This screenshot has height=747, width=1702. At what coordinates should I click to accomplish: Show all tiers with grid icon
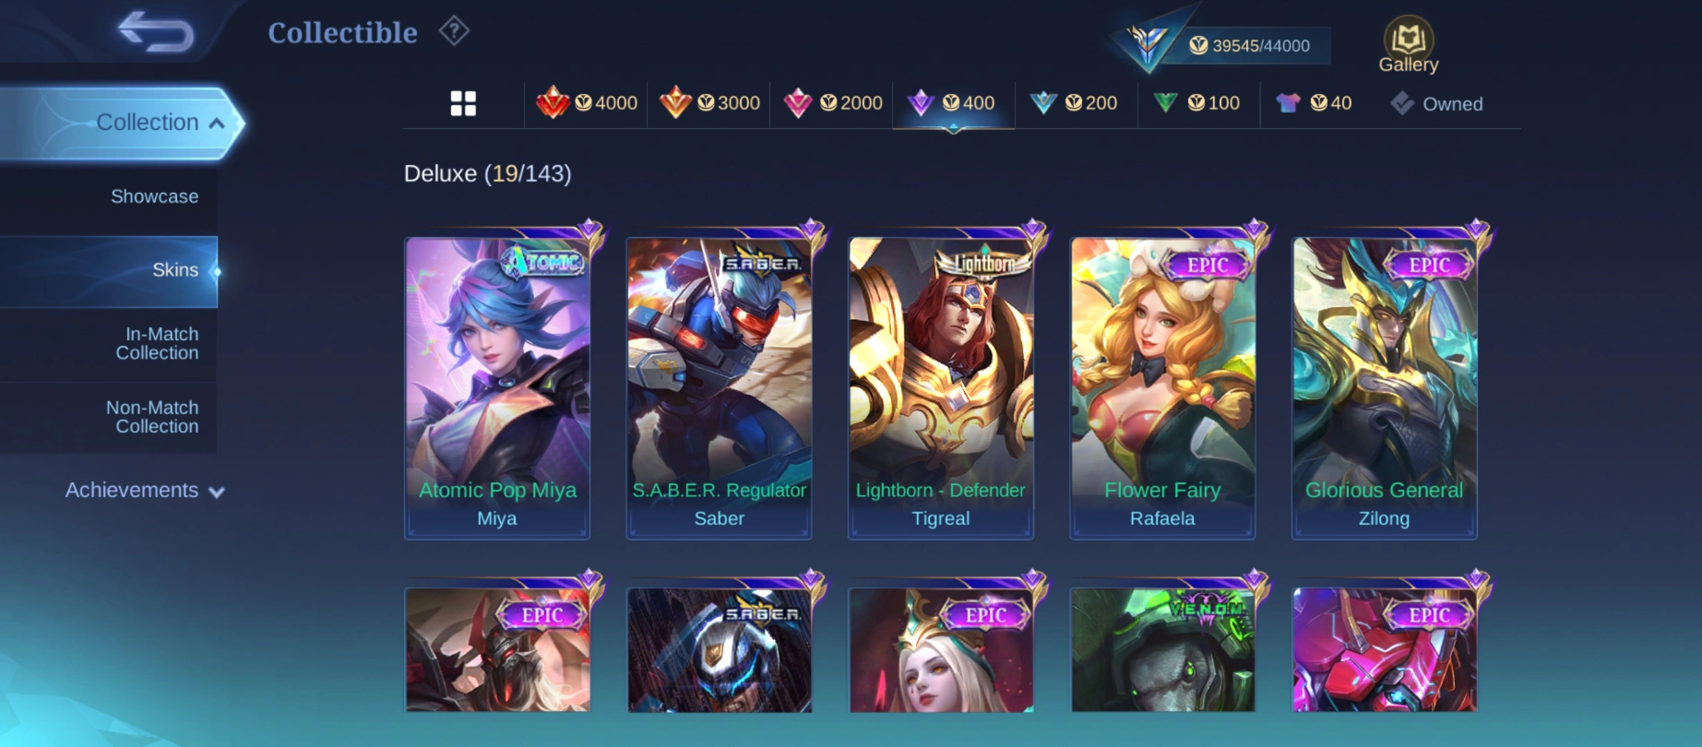tap(463, 104)
